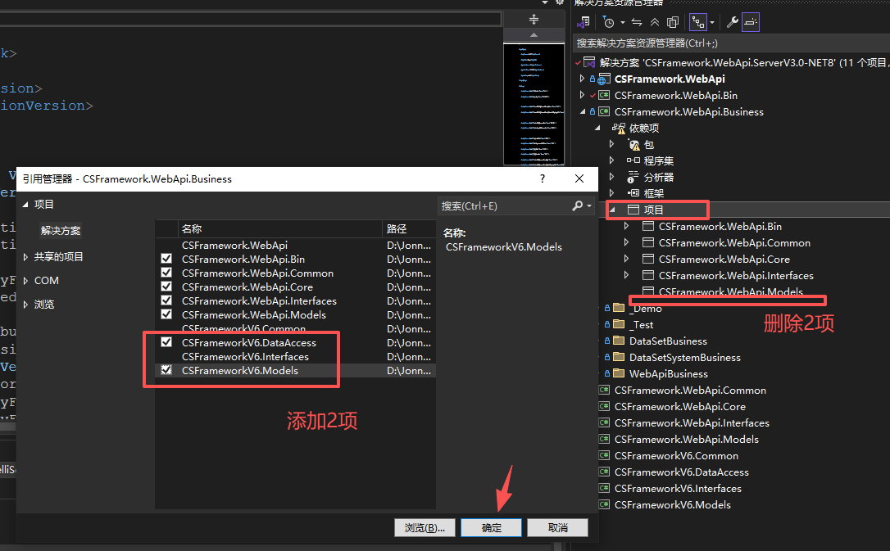Expand the 依赖项 node in Solution Explorer
This screenshot has width=890, height=551.
597,128
